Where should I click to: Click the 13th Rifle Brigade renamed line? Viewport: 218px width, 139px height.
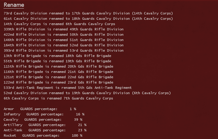58,56
